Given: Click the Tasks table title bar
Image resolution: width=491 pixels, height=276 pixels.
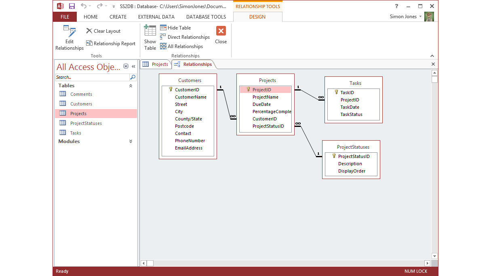Looking at the screenshot, I should point(354,83).
